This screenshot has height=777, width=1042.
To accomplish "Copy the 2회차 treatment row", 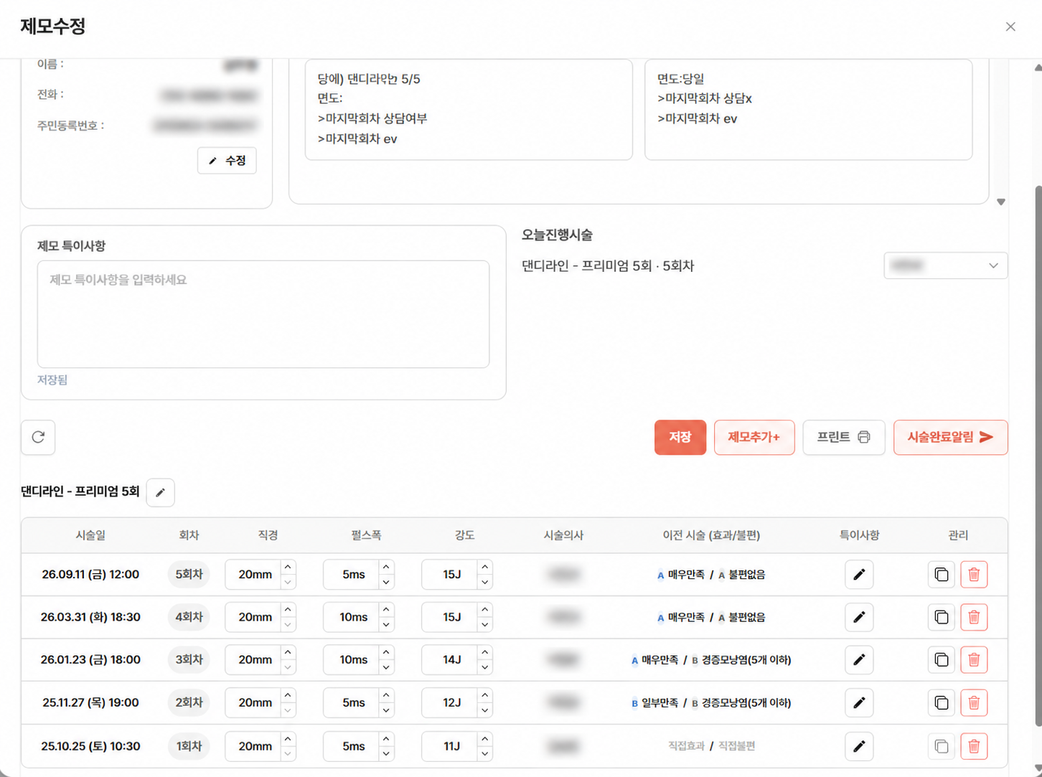I will [x=942, y=702].
